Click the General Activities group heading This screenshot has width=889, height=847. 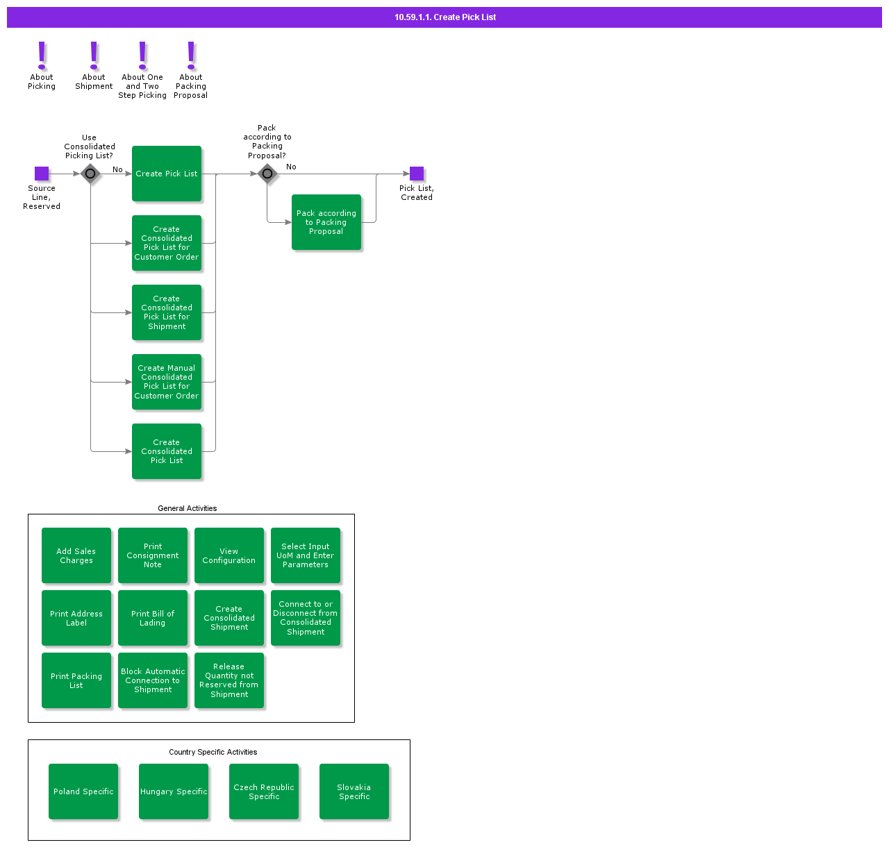[188, 508]
